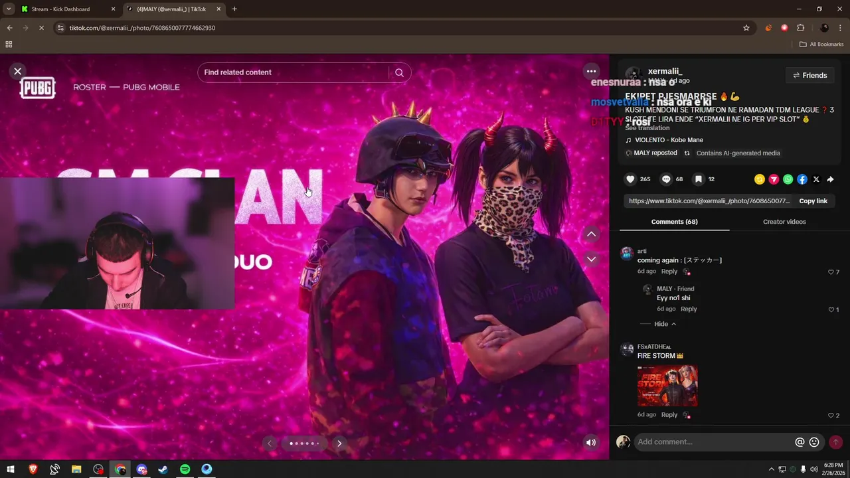Viewport: 850px width, 478px height.
Task: Click the yellow repost icon
Action: 760,179
